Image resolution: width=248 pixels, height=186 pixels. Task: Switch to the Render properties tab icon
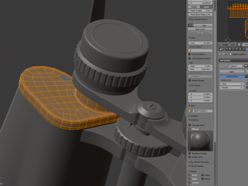coord(227,49)
